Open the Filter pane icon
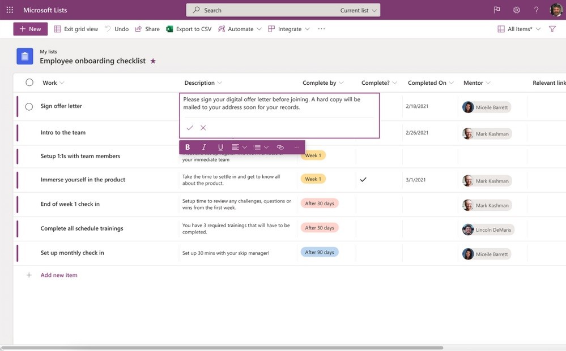Image resolution: width=566 pixels, height=351 pixels. pyautogui.click(x=552, y=28)
